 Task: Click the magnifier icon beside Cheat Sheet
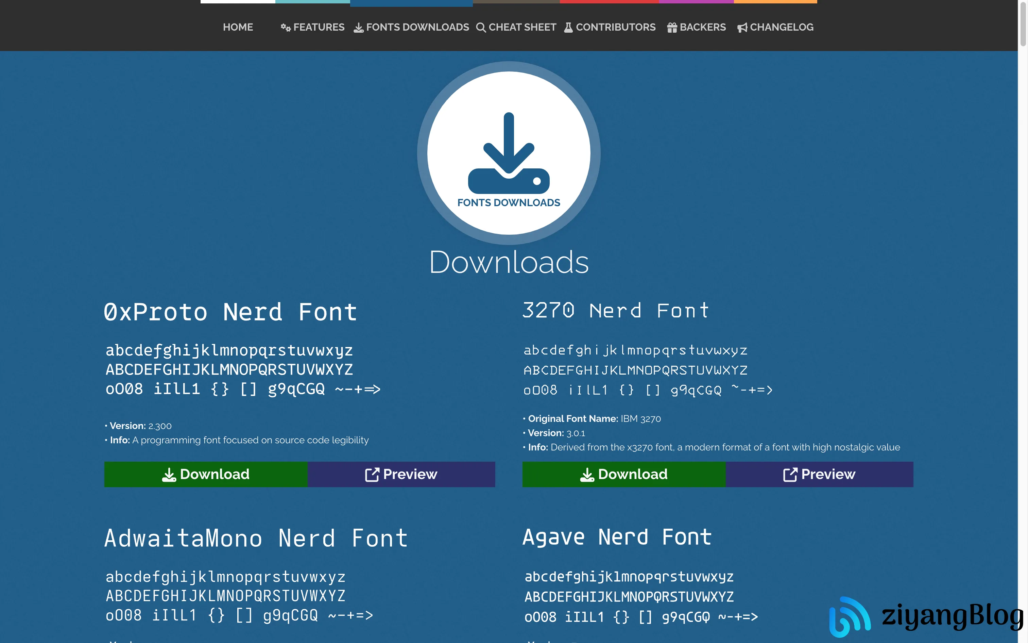tap(480, 28)
